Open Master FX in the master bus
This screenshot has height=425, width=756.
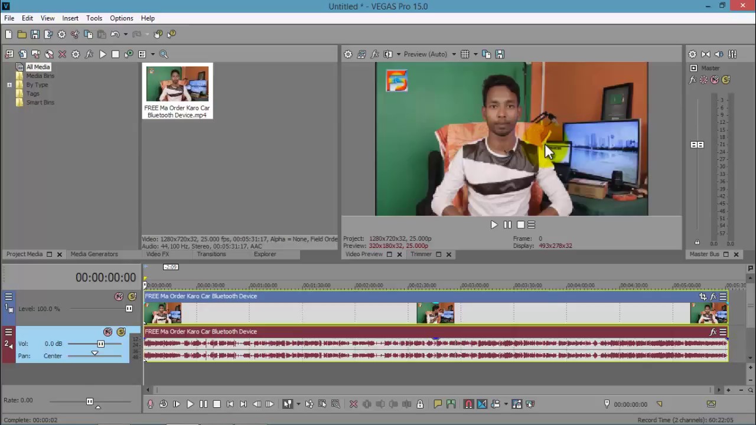[x=693, y=80]
